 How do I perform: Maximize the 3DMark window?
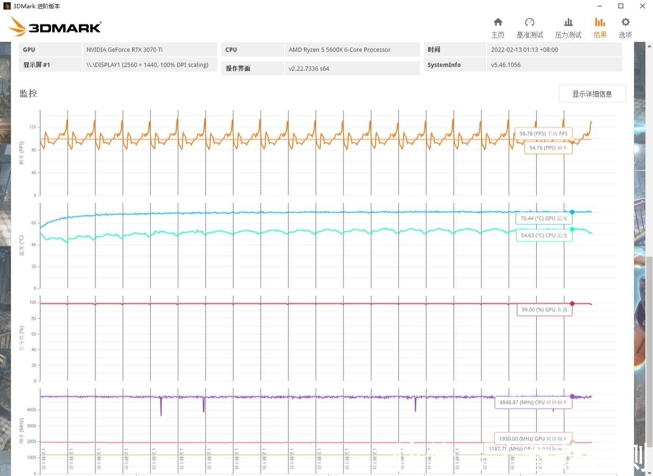click(x=621, y=6)
